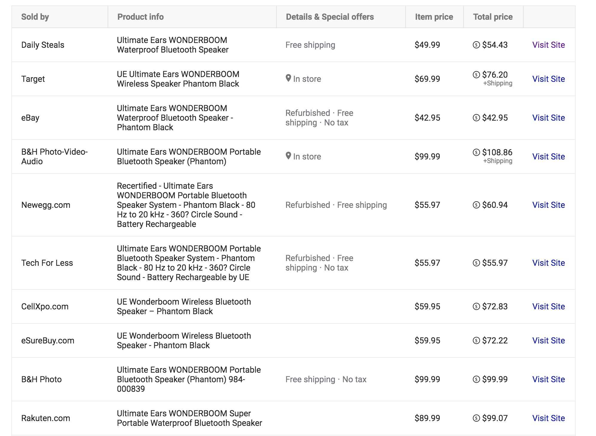
Task: Click Free shipping text in the Daily Steals row
Action: [x=310, y=45]
